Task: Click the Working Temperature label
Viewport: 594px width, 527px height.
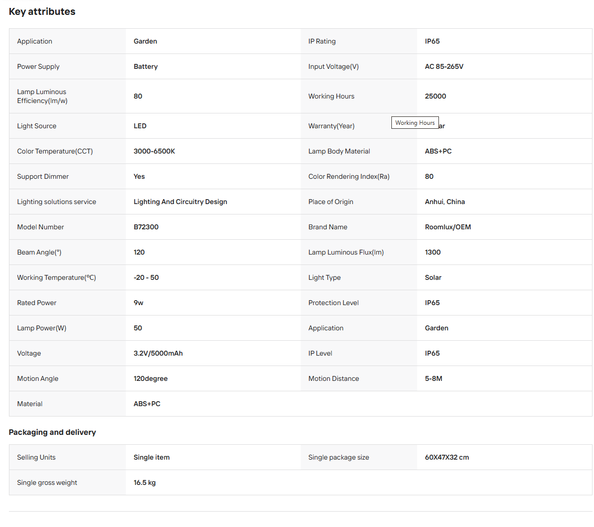Action: coord(56,278)
